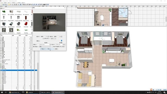This screenshot has height=94, width=167.
Task: Click the Save home toolbar icon
Action: click(5, 4)
